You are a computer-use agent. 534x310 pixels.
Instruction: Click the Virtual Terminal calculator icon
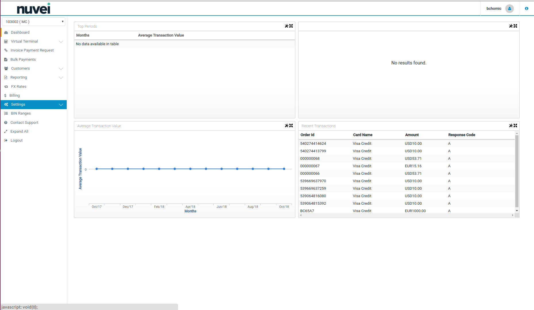(x=6, y=41)
